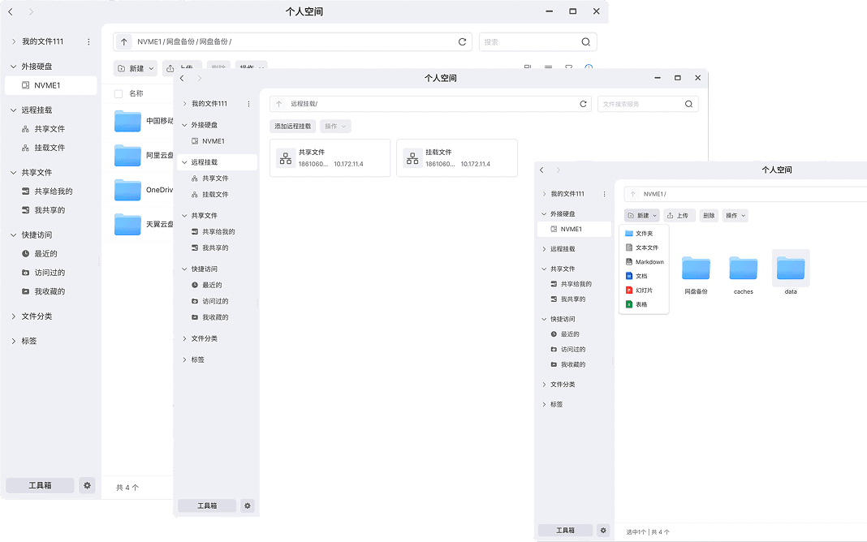867x542 pixels.
Task: Click the 表格 spreadsheet icon in the 新建 menu
Action: click(629, 304)
